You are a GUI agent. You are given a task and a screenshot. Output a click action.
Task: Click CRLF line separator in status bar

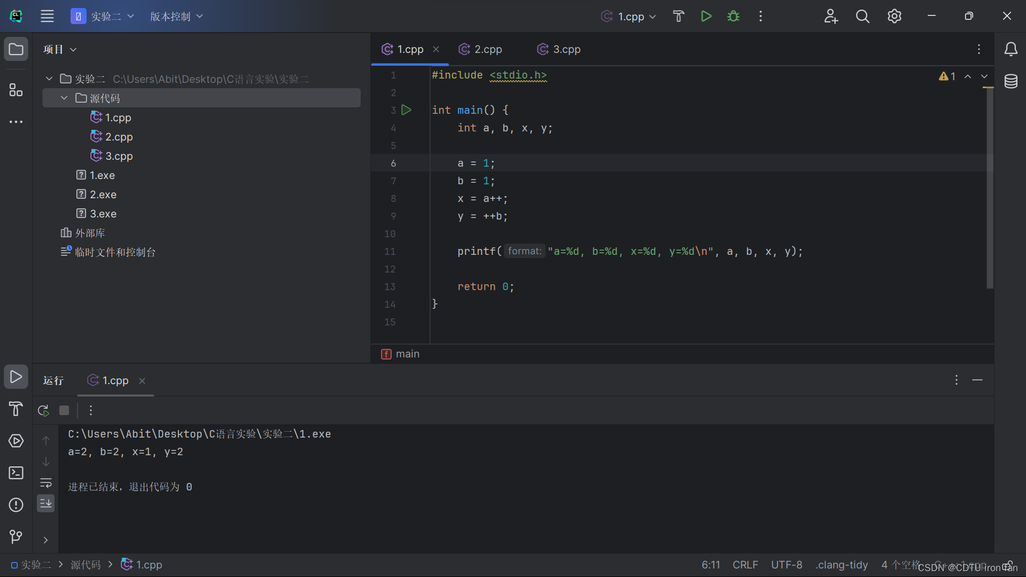tap(745, 565)
